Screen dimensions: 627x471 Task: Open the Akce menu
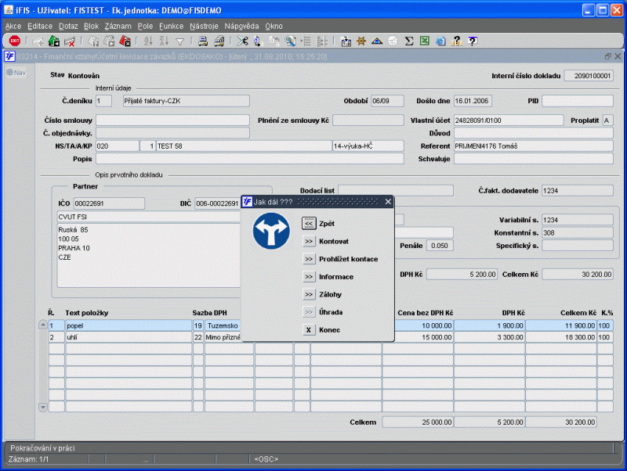pyautogui.click(x=13, y=26)
